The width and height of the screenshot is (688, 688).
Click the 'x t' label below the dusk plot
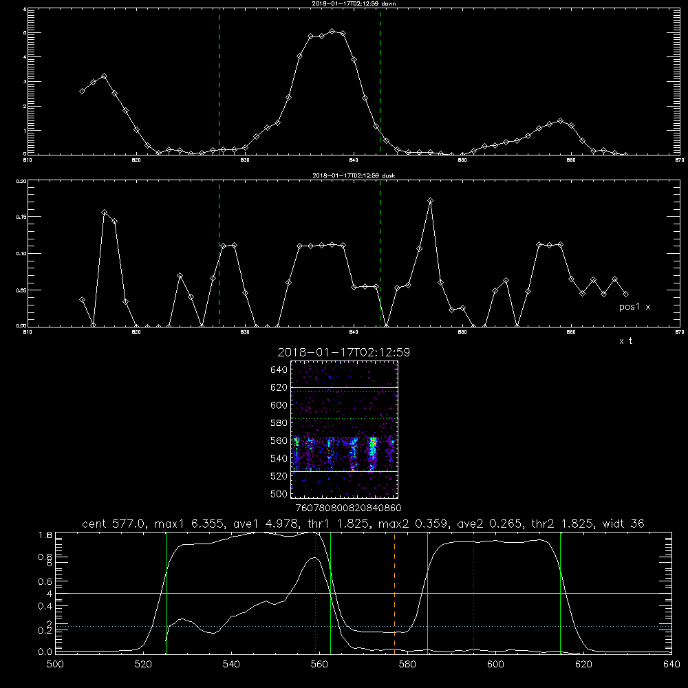pyautogui.click(x=625, y=341)
